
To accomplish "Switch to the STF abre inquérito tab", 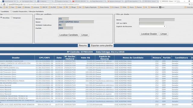I will coord(133,1).
